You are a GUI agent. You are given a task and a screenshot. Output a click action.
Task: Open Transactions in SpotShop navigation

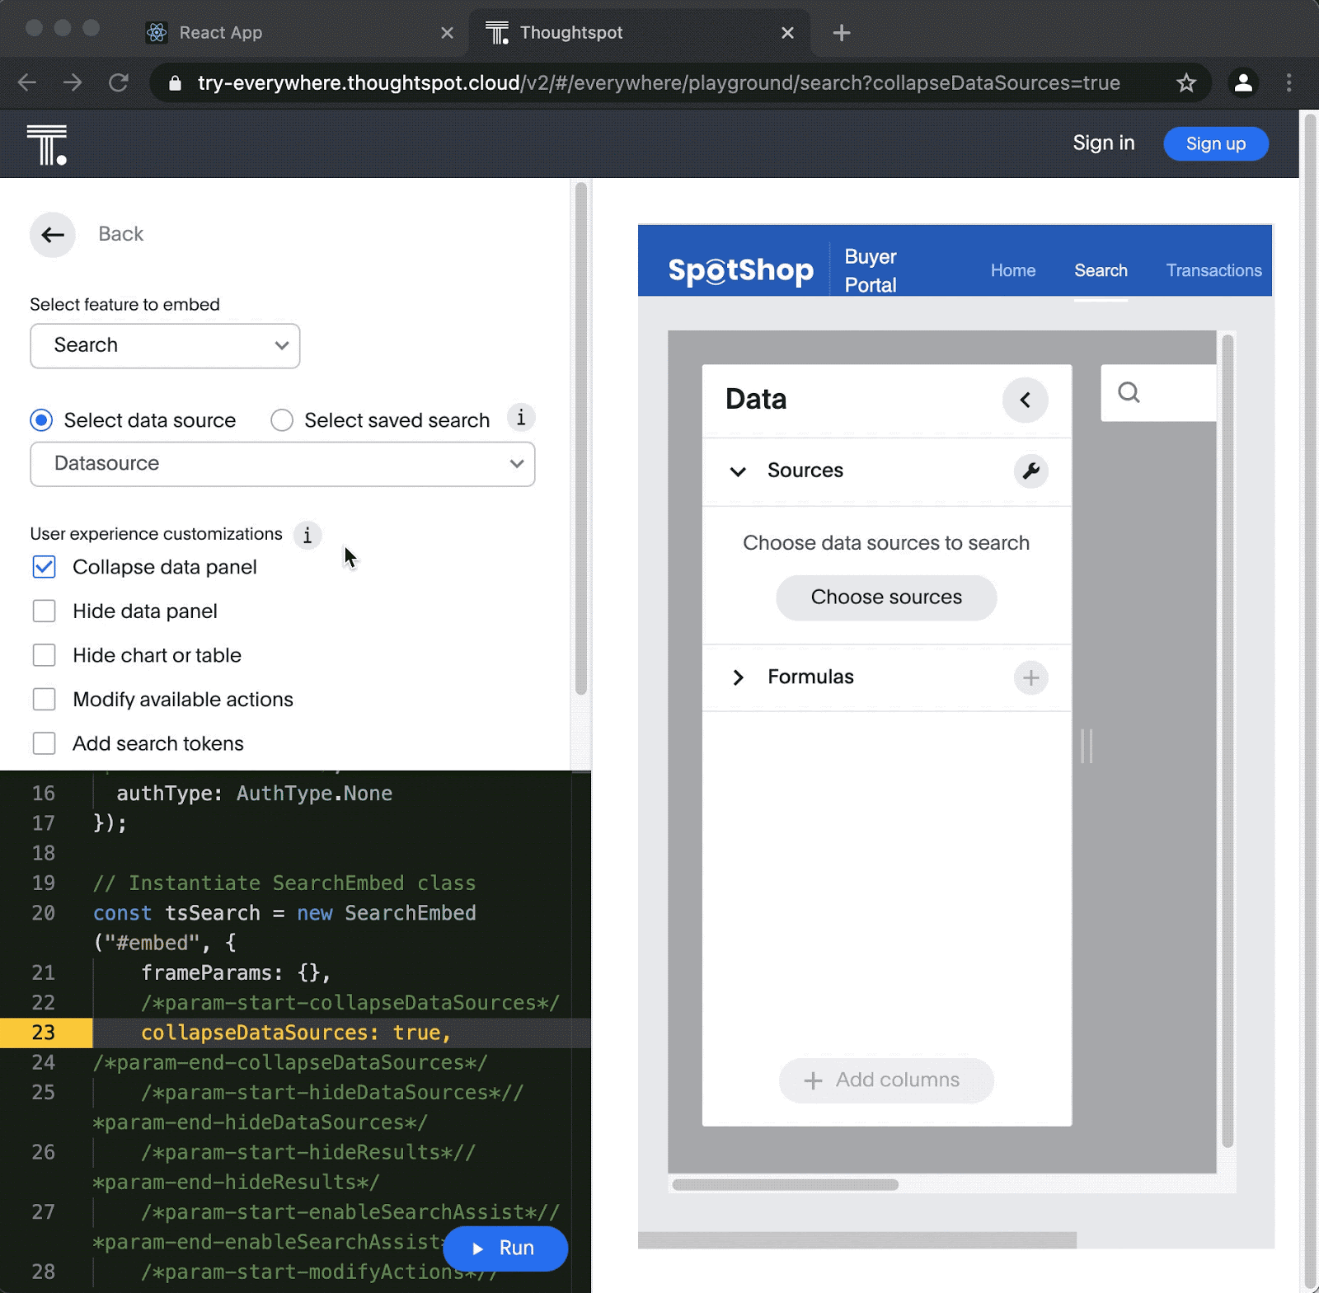pos(1213,270)
